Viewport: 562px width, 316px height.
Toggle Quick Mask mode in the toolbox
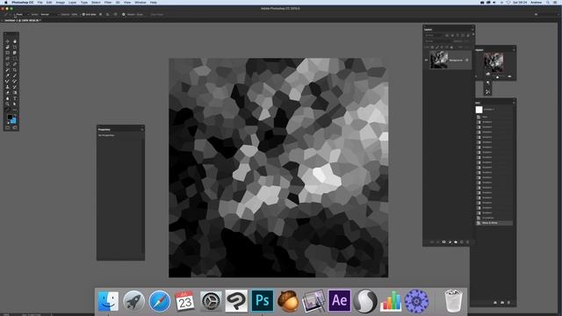tap(7, 127)
